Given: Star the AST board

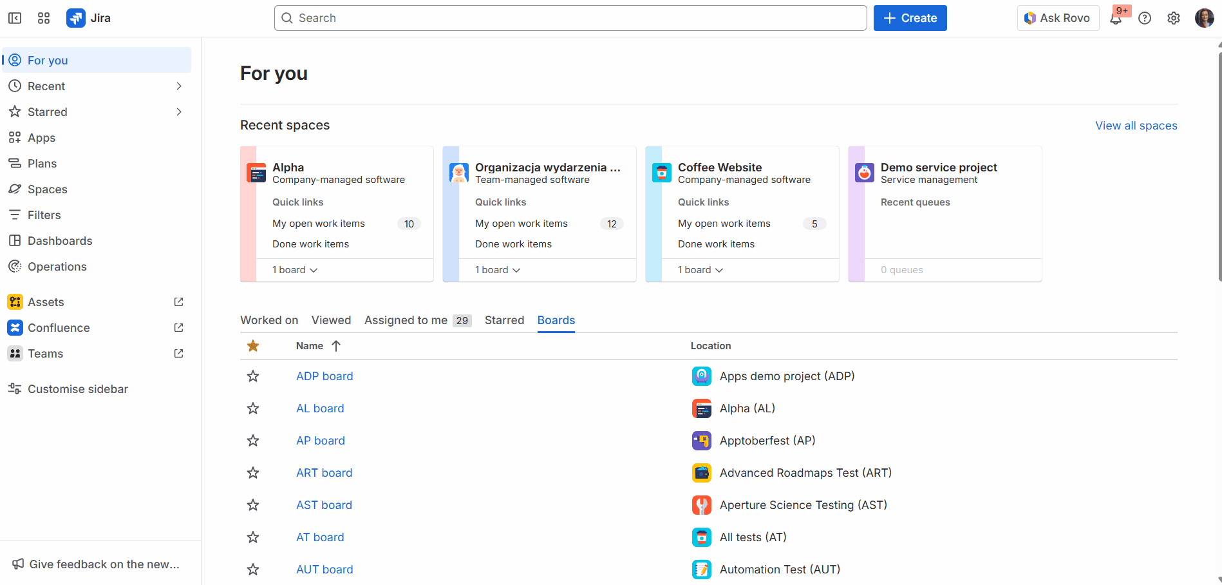Looking at the screenshot, I should coord(253,504).
